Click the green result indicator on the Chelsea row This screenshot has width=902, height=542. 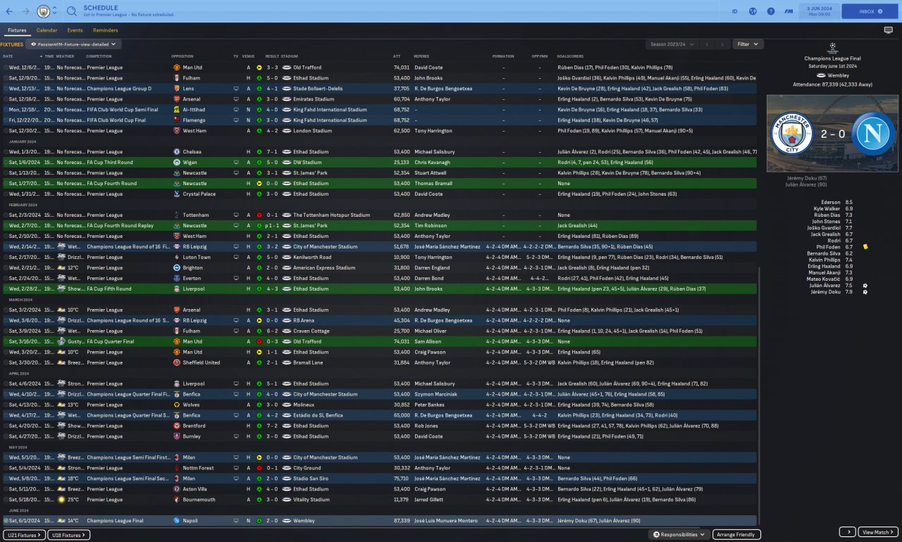click(x=259, y=152)
